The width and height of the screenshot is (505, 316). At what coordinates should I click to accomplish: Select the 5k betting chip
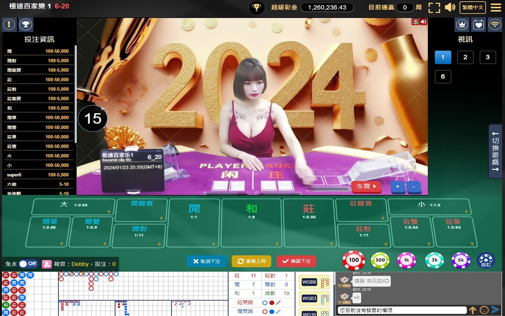(x=461, y=260)
